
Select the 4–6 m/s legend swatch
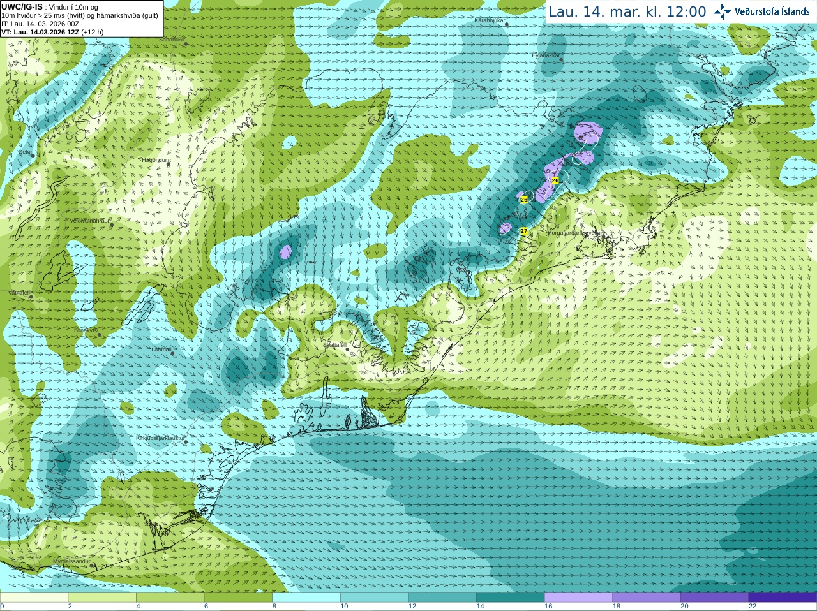[170, 598]
